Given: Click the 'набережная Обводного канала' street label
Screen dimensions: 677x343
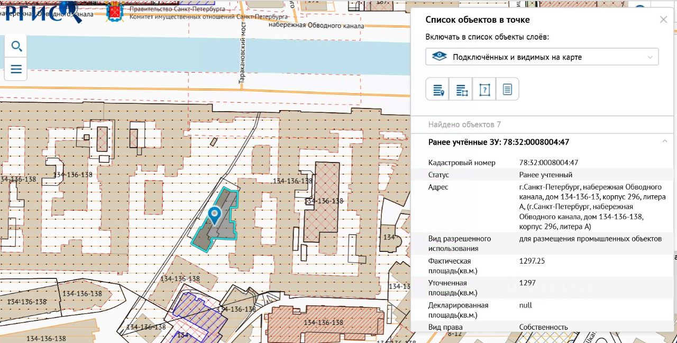Looking at the screenshot, I should pos(316,25).
